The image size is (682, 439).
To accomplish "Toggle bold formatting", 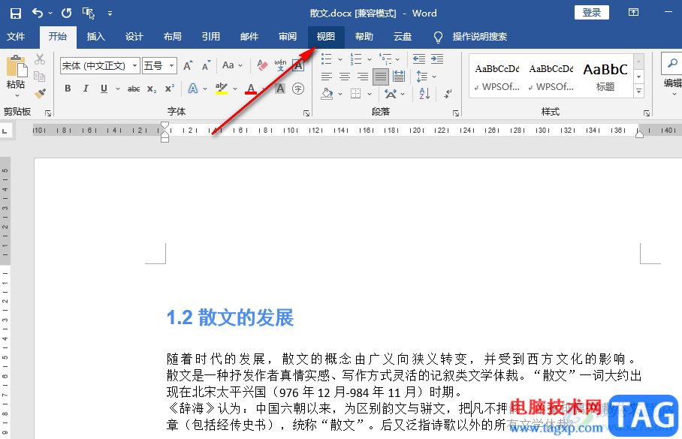I will [68, 89].
